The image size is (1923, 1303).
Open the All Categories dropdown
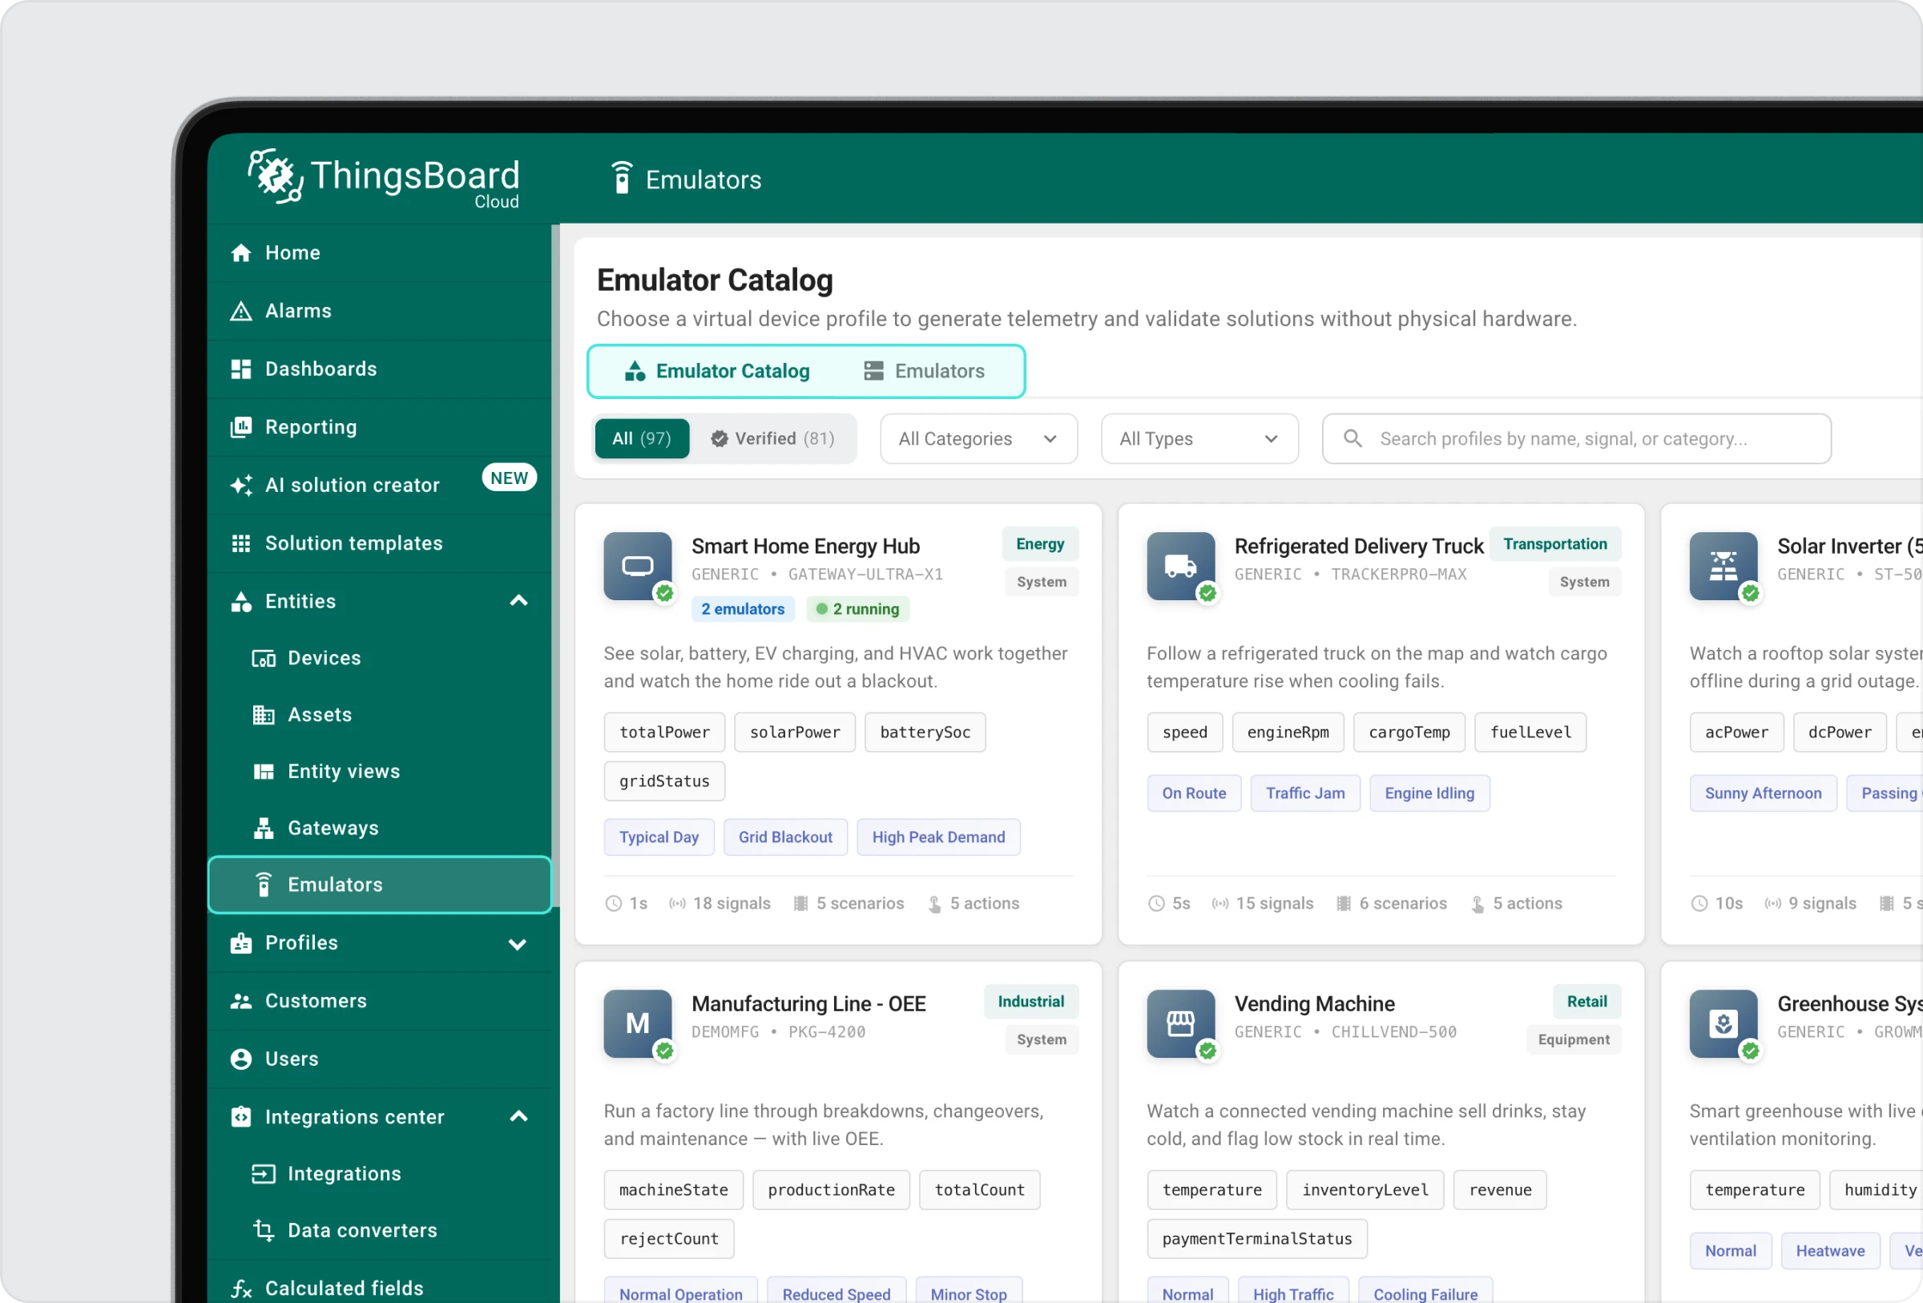(x=978, y=438)
